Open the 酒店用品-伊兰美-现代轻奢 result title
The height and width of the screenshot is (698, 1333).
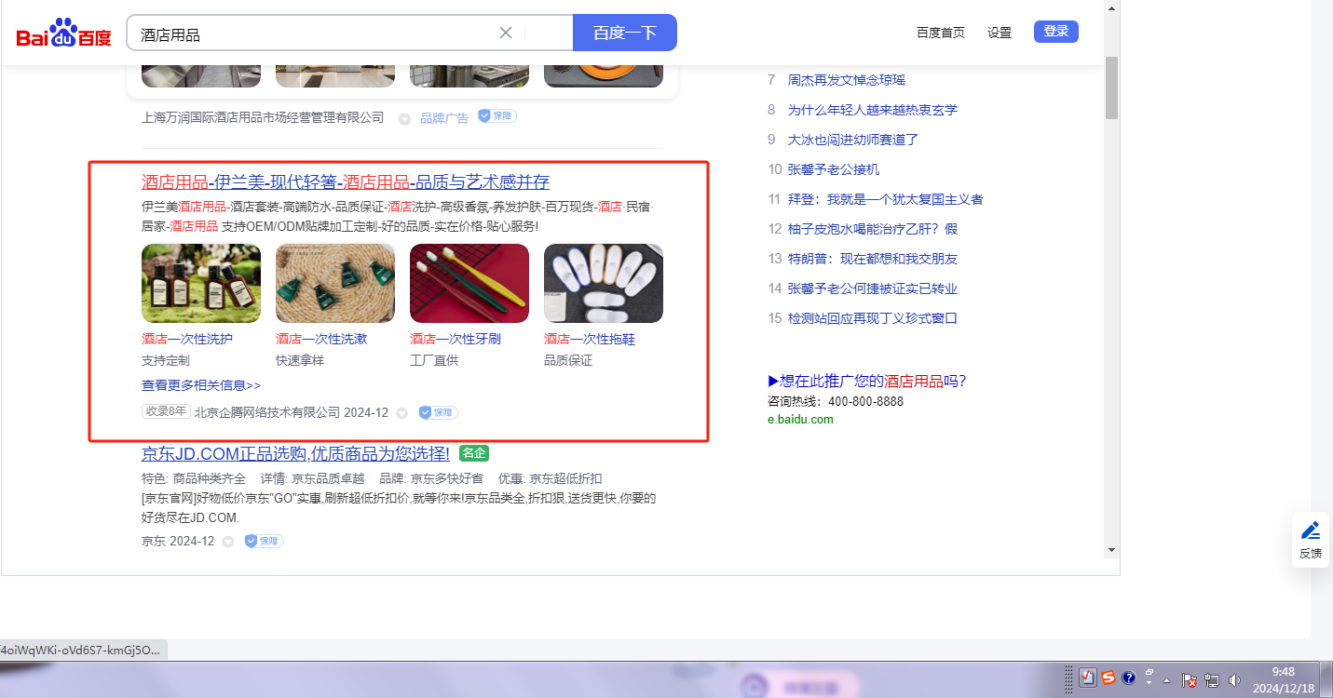point(346,181)
